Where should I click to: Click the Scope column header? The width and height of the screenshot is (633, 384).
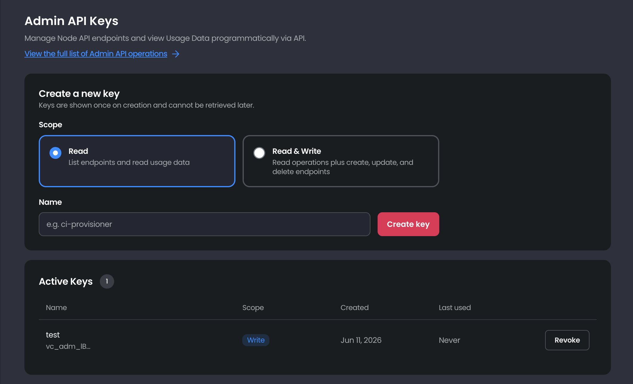[253, 308]
